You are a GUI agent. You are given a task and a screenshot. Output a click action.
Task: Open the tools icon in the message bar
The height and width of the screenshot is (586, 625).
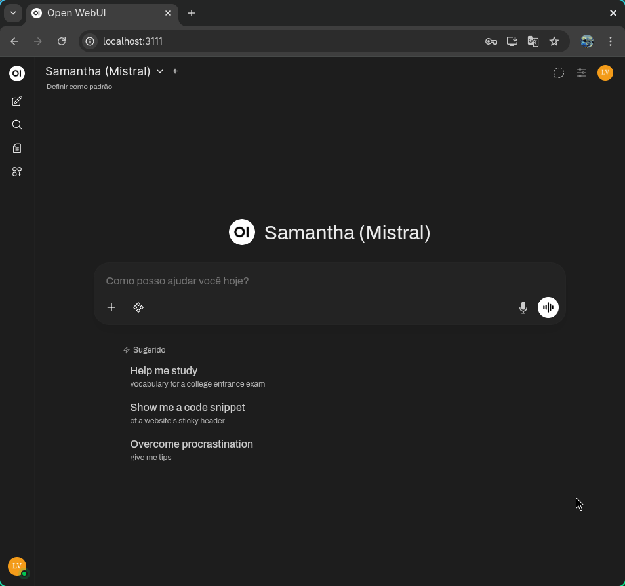click(138, 307)
